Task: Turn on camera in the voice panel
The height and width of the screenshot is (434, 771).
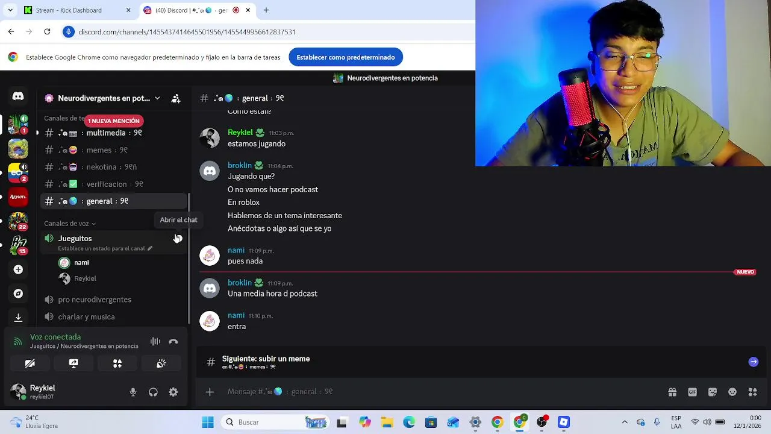Action: coord(30,363)
